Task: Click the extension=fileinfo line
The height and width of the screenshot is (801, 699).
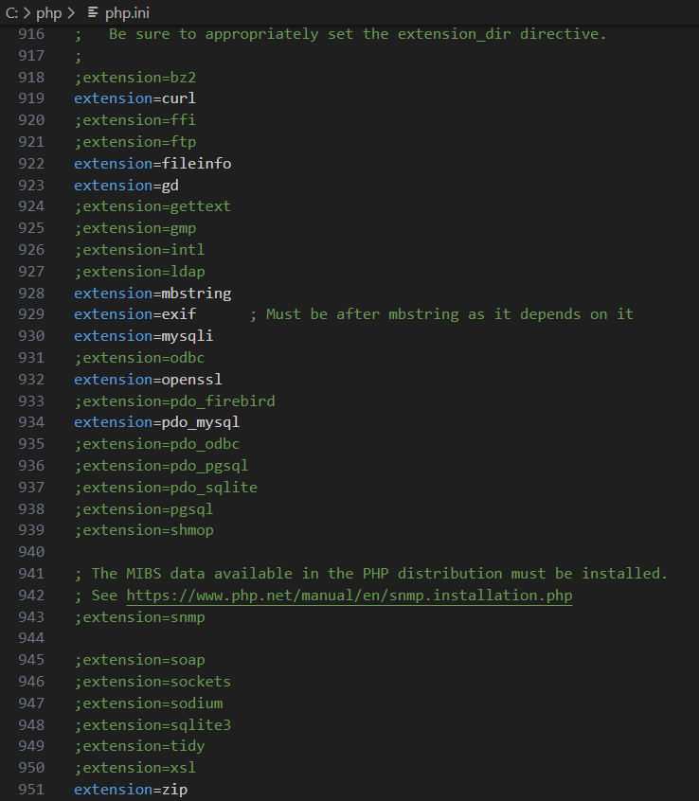Action: point(152,163)
